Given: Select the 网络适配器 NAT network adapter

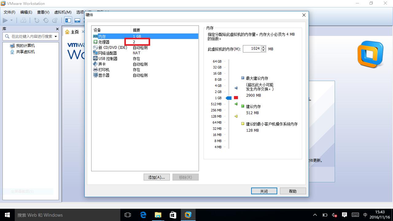Looking at the screenshot, I should 107,53.
